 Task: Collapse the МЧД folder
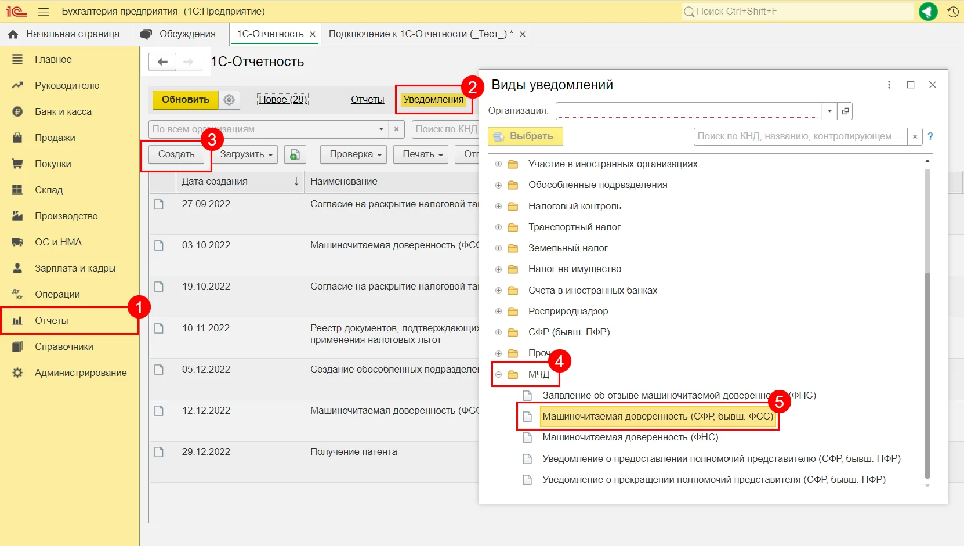click(x=498, y=375)
